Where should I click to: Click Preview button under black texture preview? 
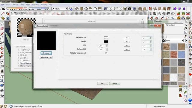[46, 53]
